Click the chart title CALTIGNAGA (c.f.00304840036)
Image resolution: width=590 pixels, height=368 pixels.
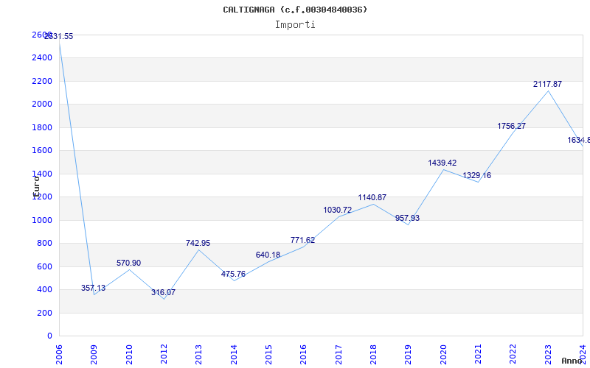(295, 10)
